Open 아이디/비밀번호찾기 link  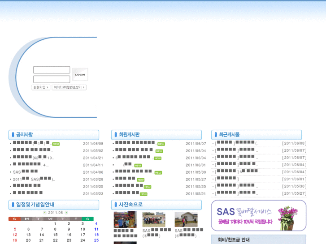point(69,87)
